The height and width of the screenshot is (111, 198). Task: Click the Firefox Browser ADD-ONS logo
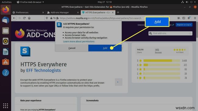pos(35,33)
